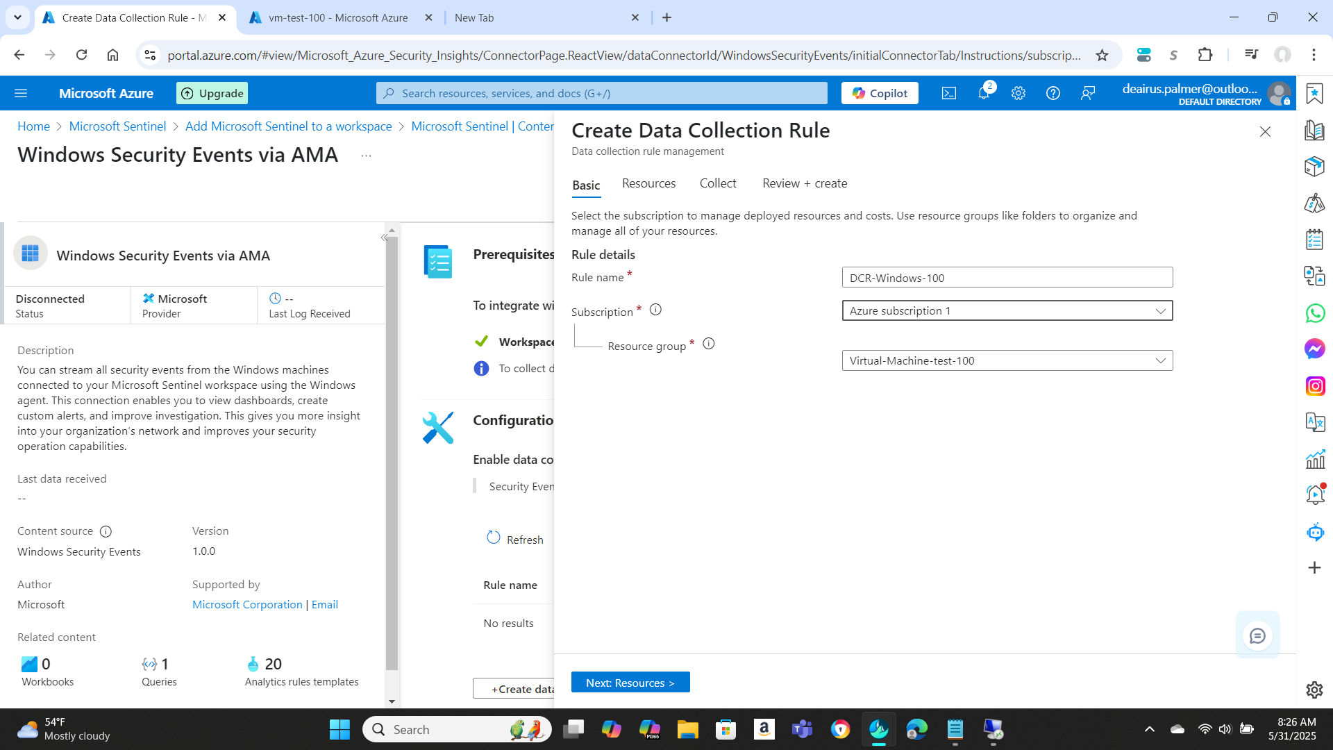Click the Rule name input field

click(1007, 278)
